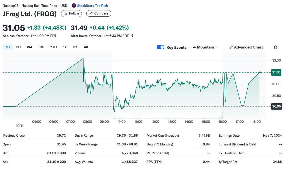Click the chart settings gear icon
This screenshot has width=288, height=169.
276,47
